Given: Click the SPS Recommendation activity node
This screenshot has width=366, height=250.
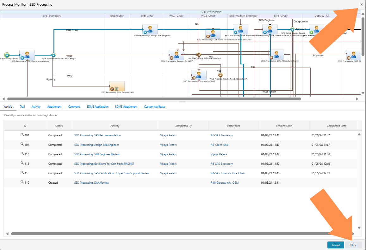Looking at the screenshot, I should click(27, 55).
